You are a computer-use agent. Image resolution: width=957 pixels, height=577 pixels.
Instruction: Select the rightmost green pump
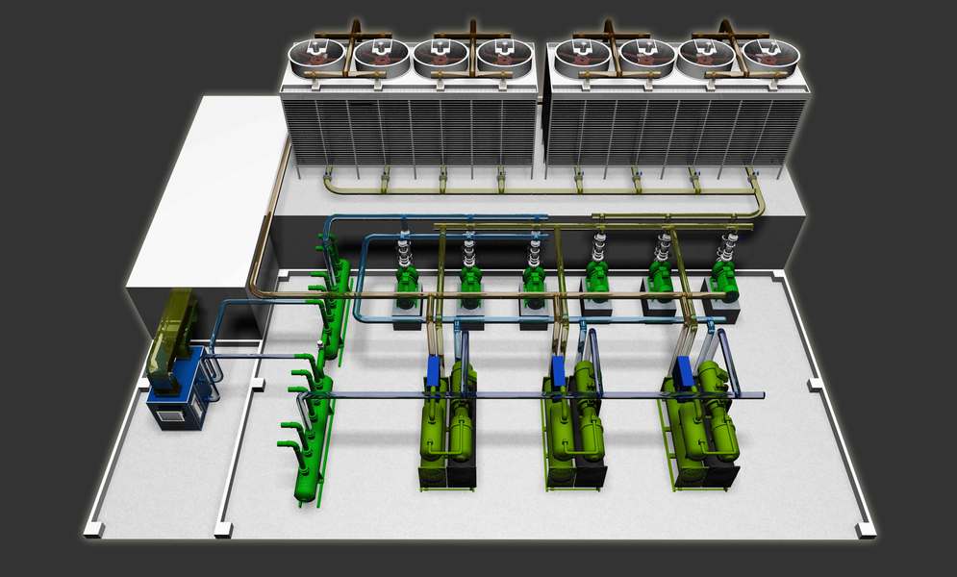(725, 280)
